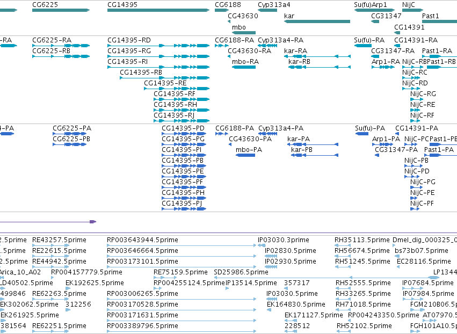Select EST IP07684.5prime
The width and height of the screenshot is (457, 334).
(x=428, y=284)
